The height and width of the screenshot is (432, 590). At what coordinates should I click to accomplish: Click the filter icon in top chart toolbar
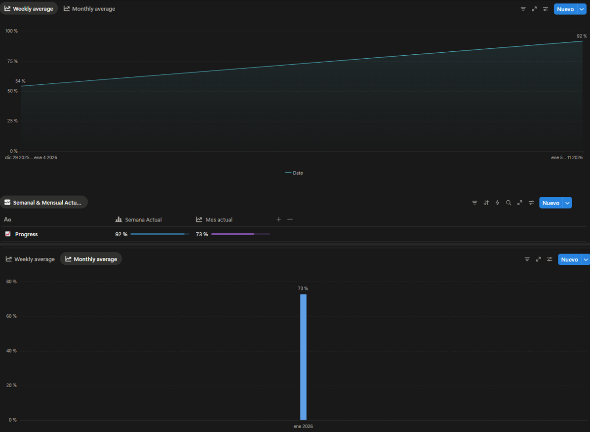523,9
